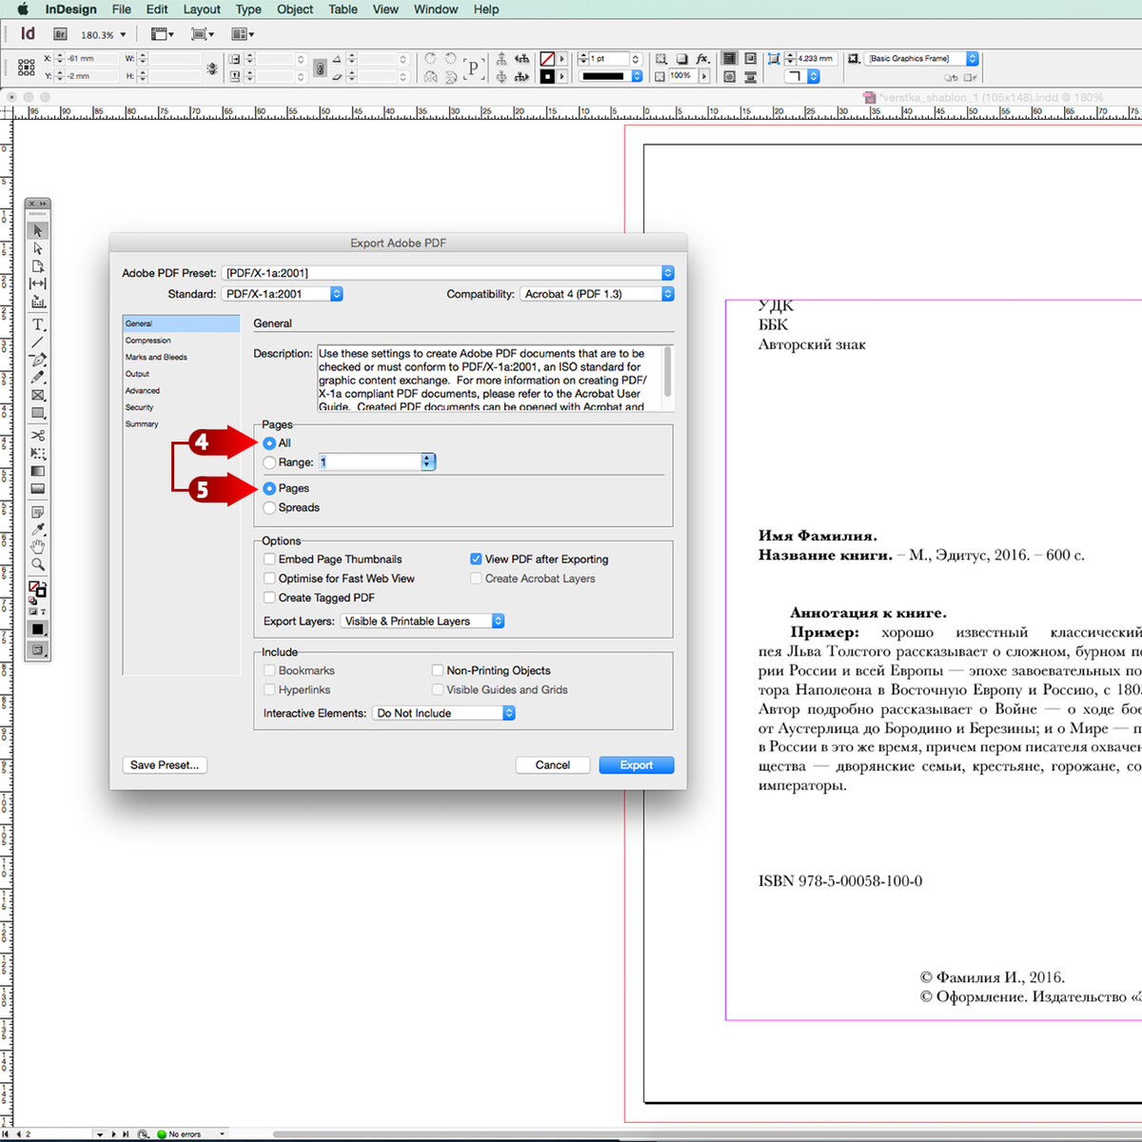The image size is (1142, 1142).
Task: Select the Rectangle Frame tool
Action: tap(38, 395)
